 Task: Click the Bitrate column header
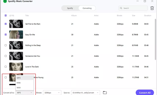click(x=119, y=15)
